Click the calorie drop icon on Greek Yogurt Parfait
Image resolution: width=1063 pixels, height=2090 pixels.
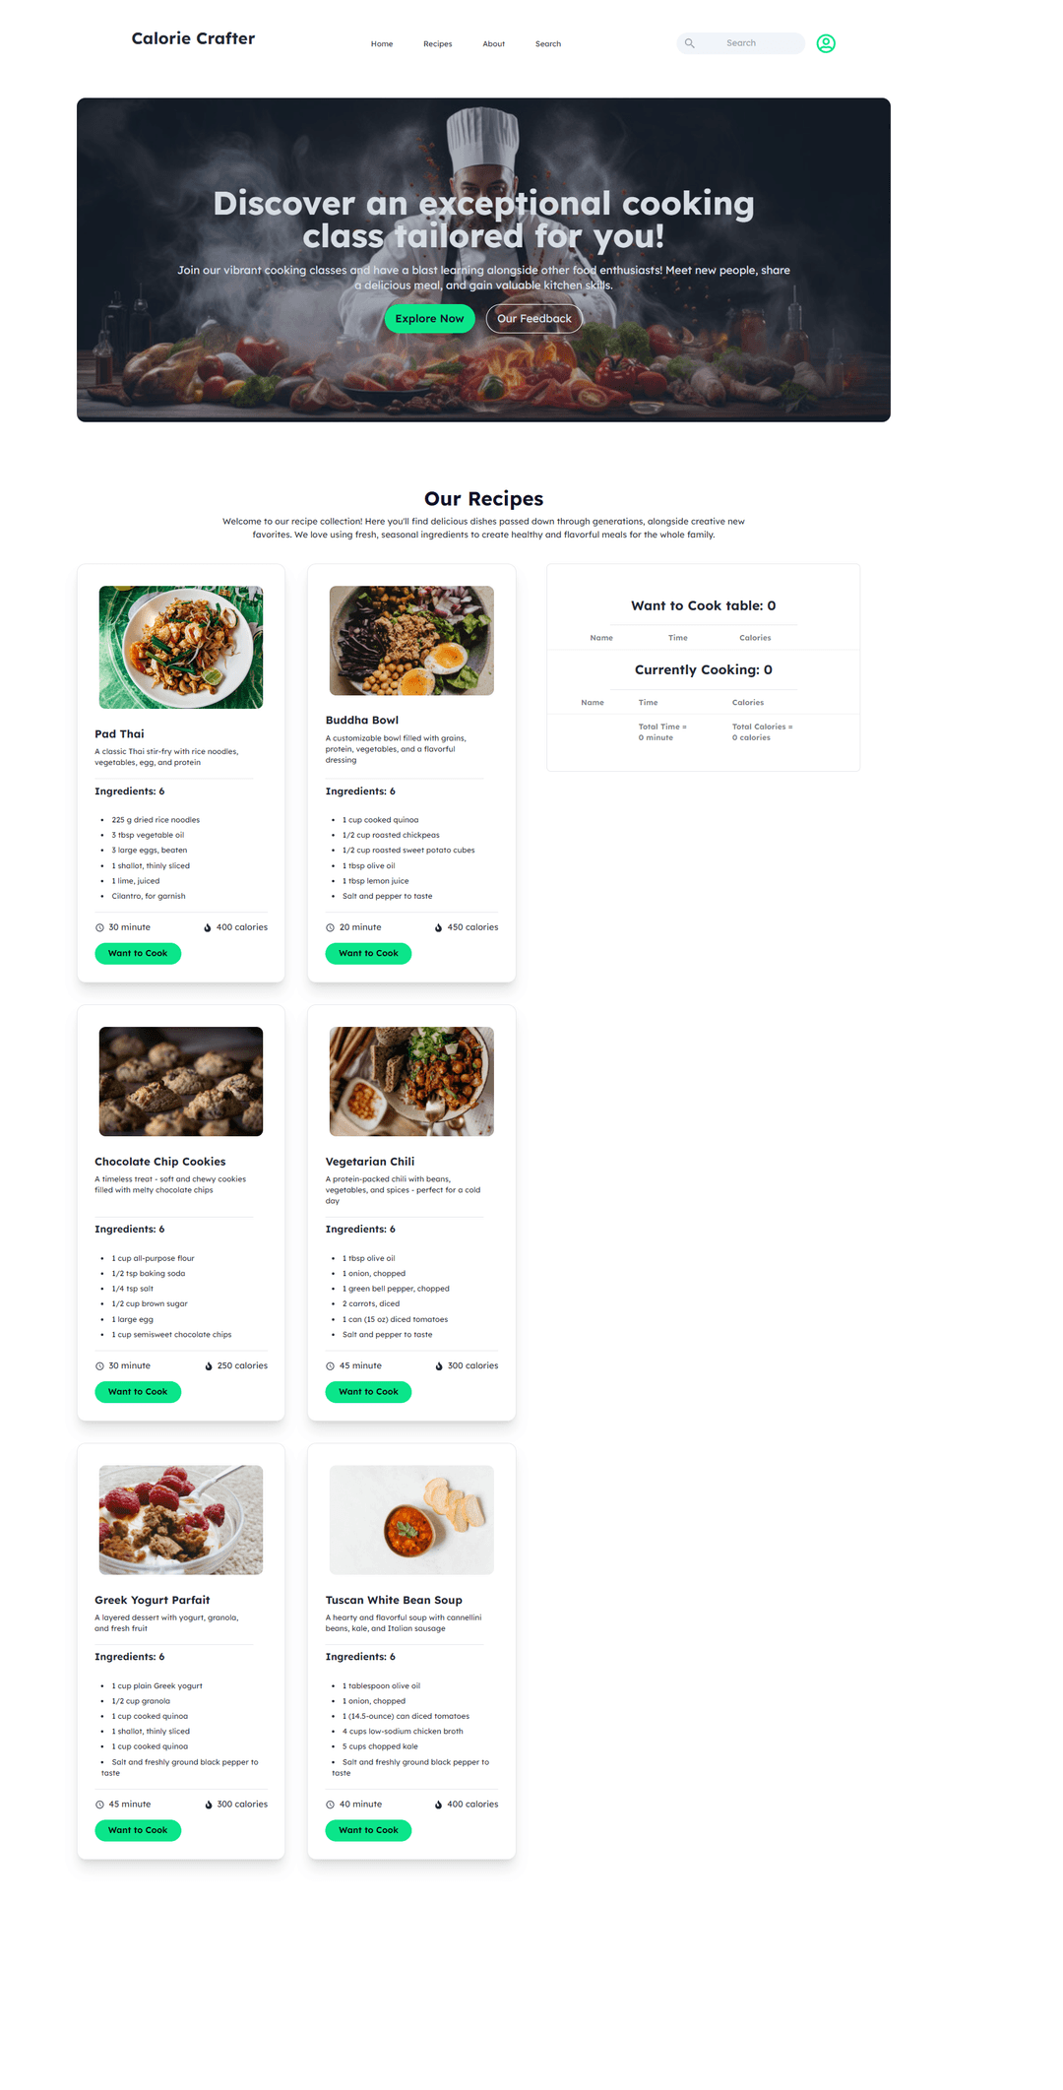pyautogui.click(x=208, y=1804)
